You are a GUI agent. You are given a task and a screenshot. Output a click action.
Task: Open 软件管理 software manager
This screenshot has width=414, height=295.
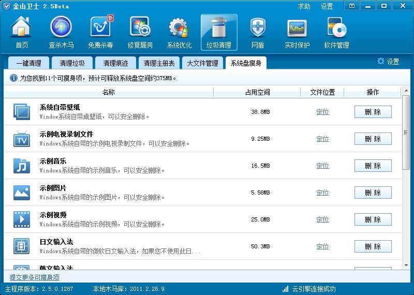pos(337,33)
